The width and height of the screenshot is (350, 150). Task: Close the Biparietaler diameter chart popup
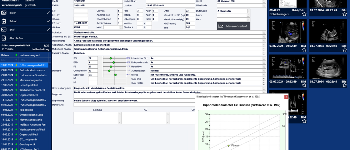point(286,97)
